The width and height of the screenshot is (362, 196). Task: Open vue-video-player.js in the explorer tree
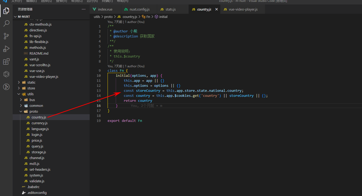44,77
